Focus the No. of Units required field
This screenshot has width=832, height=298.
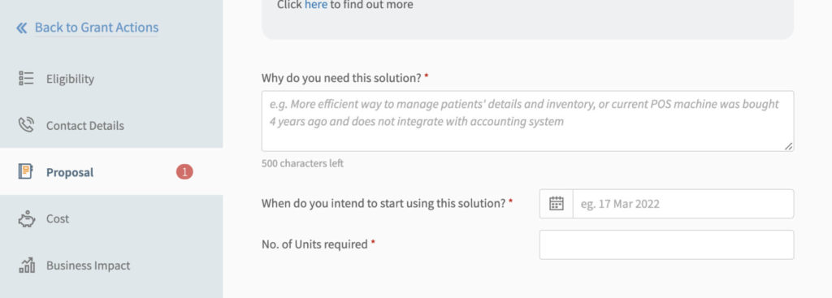tap(666, 244)
